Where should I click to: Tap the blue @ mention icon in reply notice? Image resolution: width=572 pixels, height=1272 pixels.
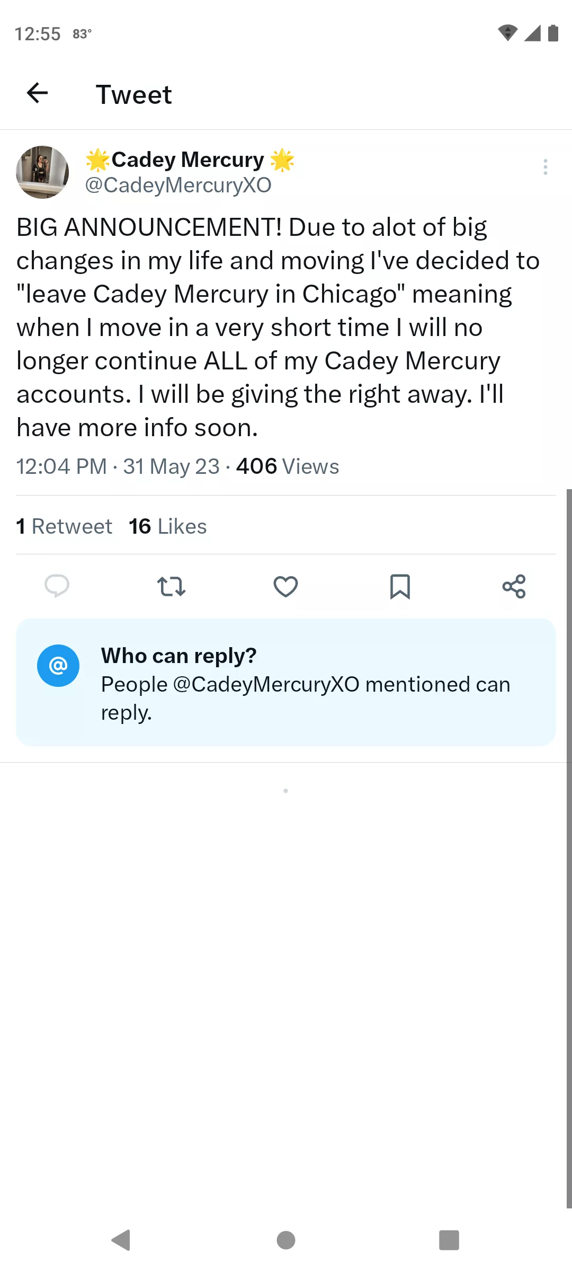coord(58,666)
